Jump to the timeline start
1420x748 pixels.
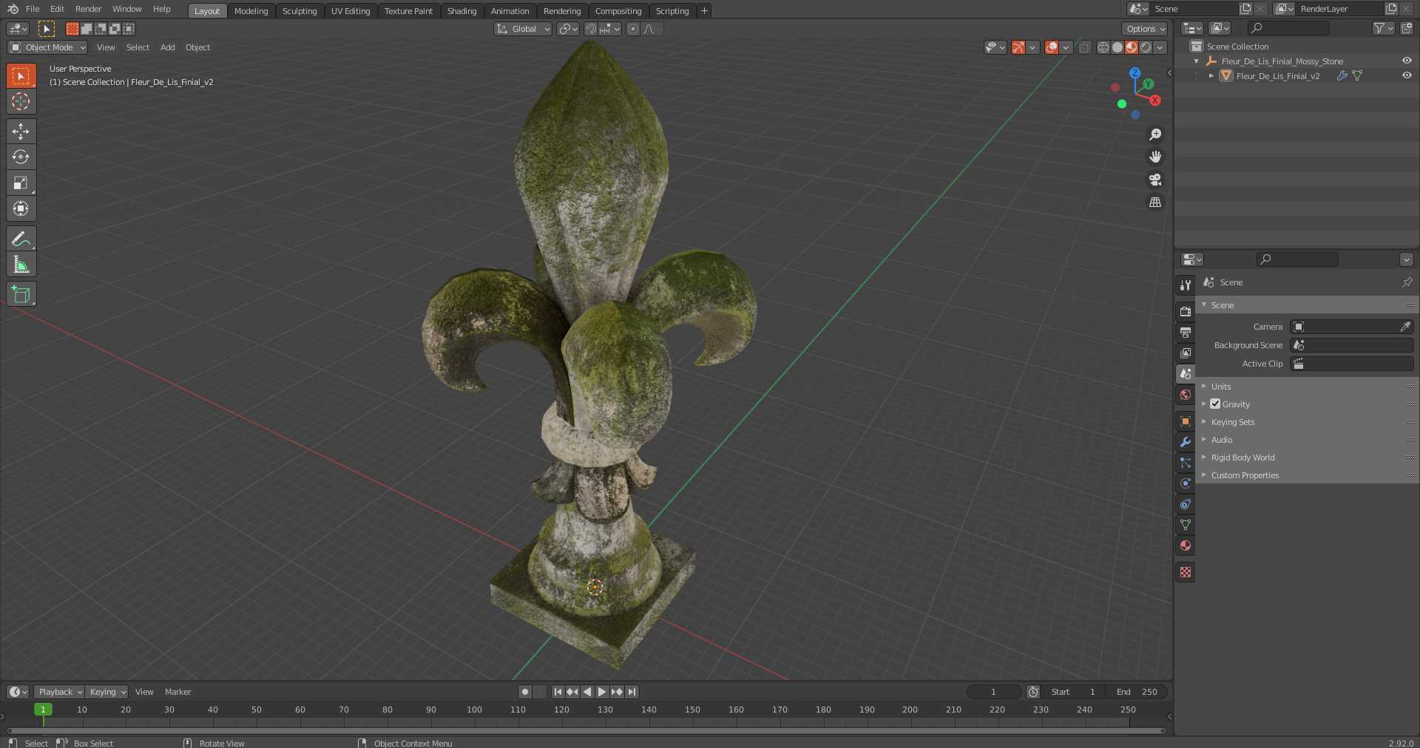pos(558,692)
